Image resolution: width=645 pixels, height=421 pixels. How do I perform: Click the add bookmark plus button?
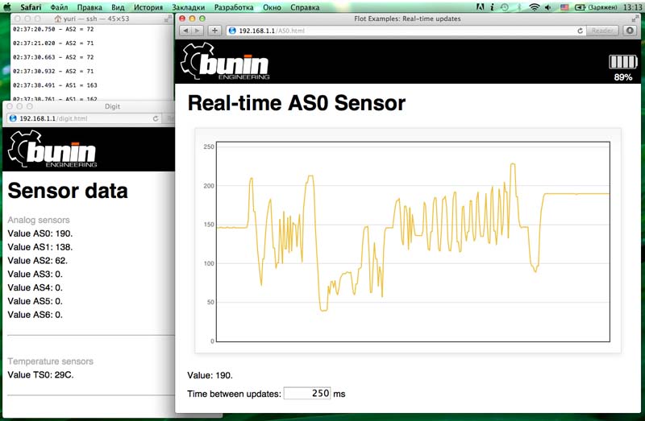point(214,31)
